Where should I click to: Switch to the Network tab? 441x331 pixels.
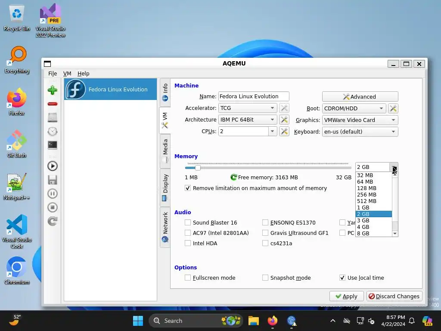coord(165,228)
